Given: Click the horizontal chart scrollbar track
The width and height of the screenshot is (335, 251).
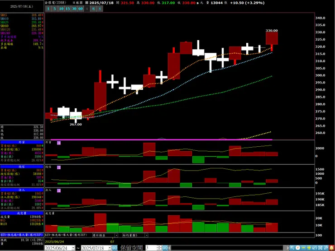Looking at the screenshot, I should (228, 248).
